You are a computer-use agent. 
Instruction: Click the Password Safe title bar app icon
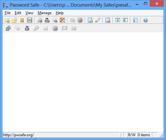pyautogui.click(x=5, y=5)
